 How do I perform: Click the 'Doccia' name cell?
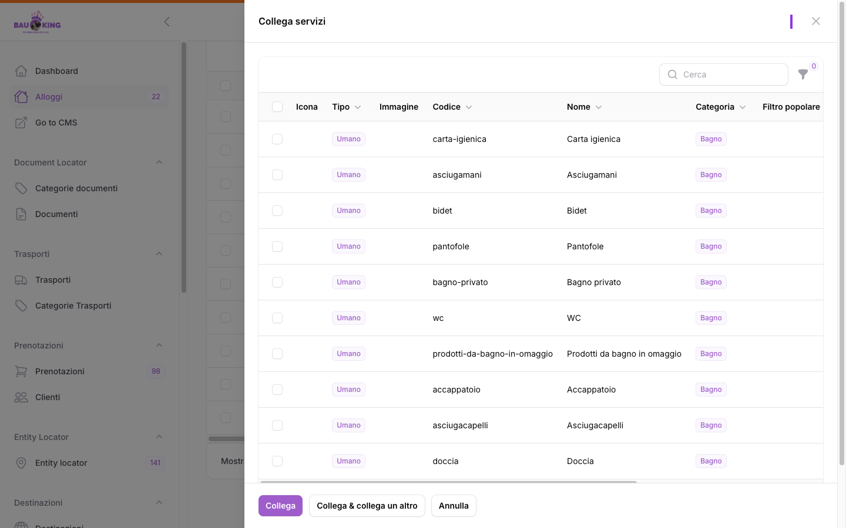580,461
